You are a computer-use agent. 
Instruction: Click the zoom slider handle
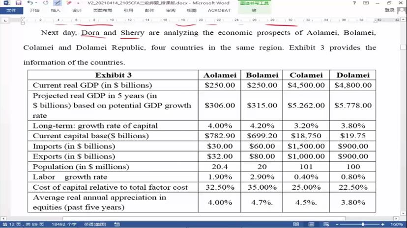363,225
